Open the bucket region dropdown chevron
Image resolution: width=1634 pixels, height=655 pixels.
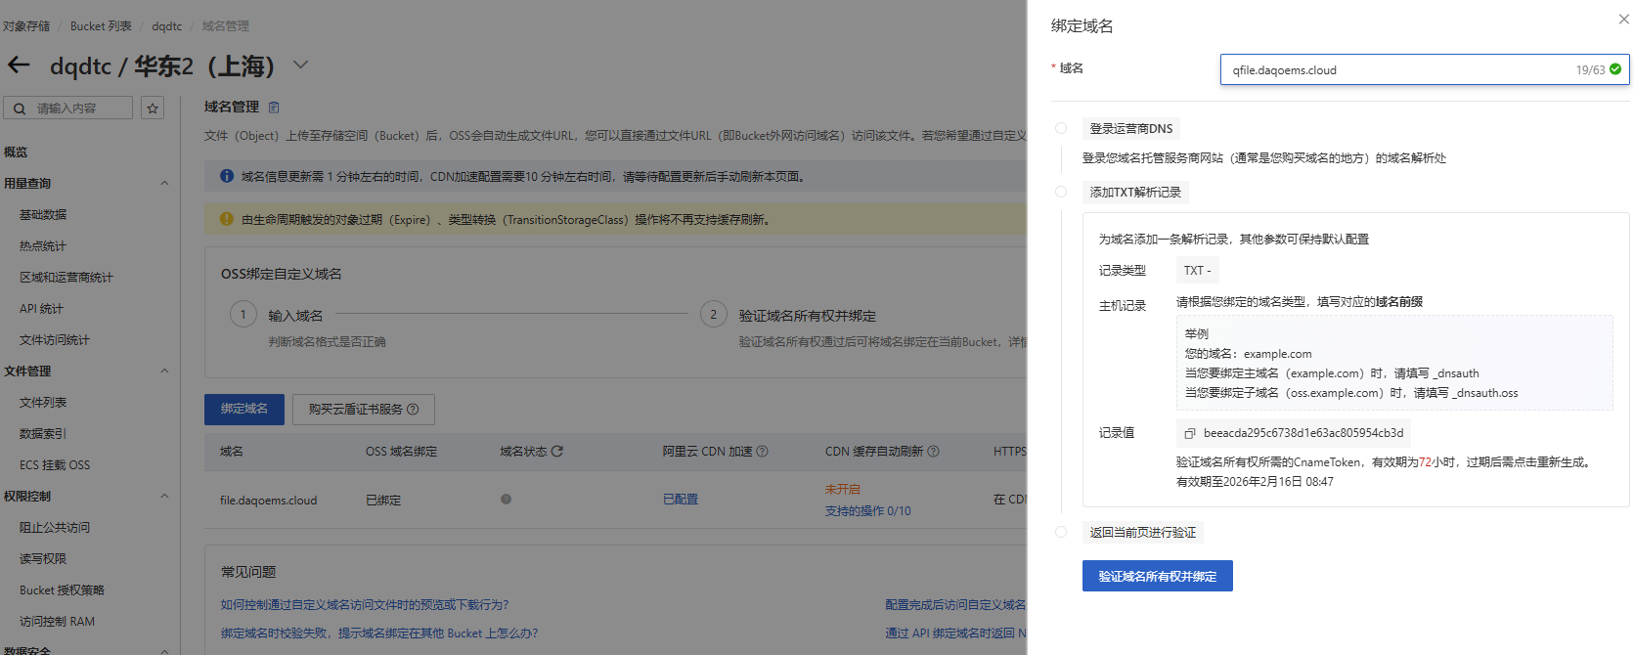300,65
